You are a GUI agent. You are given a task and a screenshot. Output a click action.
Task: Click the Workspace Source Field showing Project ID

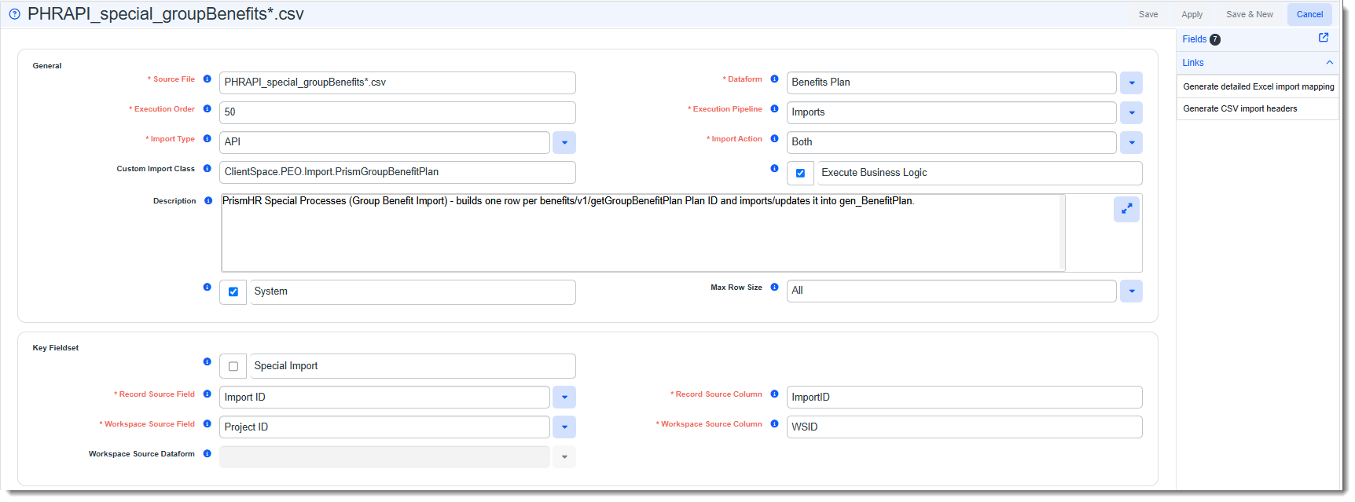384,427
